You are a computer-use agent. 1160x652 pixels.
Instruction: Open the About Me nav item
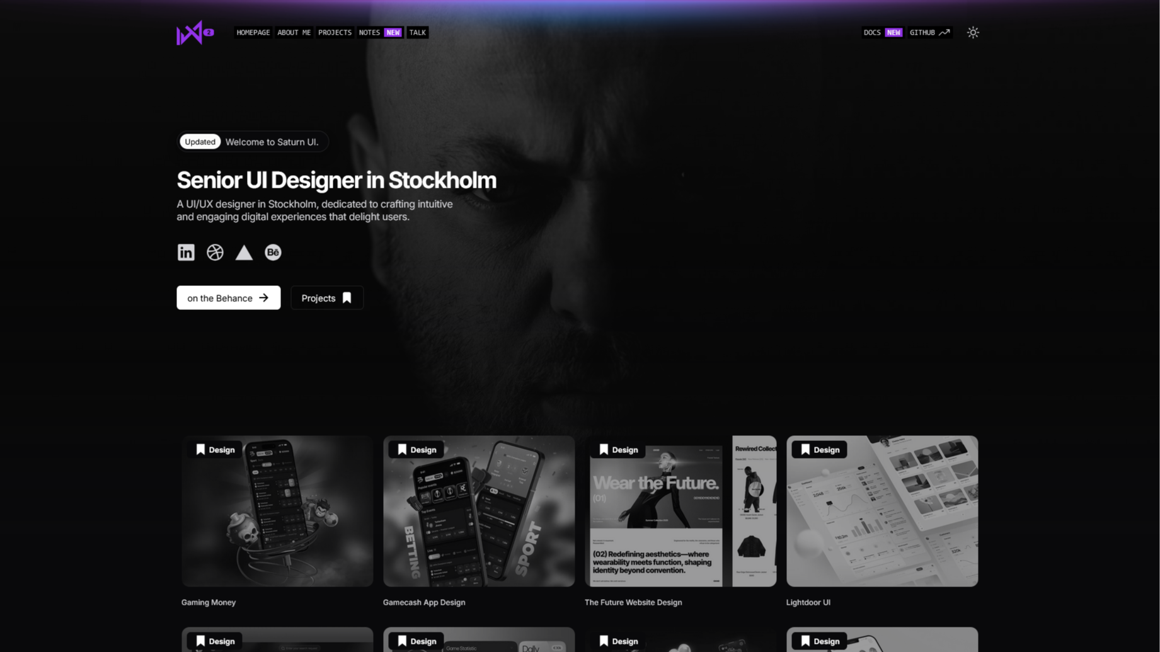coord(294,33)
